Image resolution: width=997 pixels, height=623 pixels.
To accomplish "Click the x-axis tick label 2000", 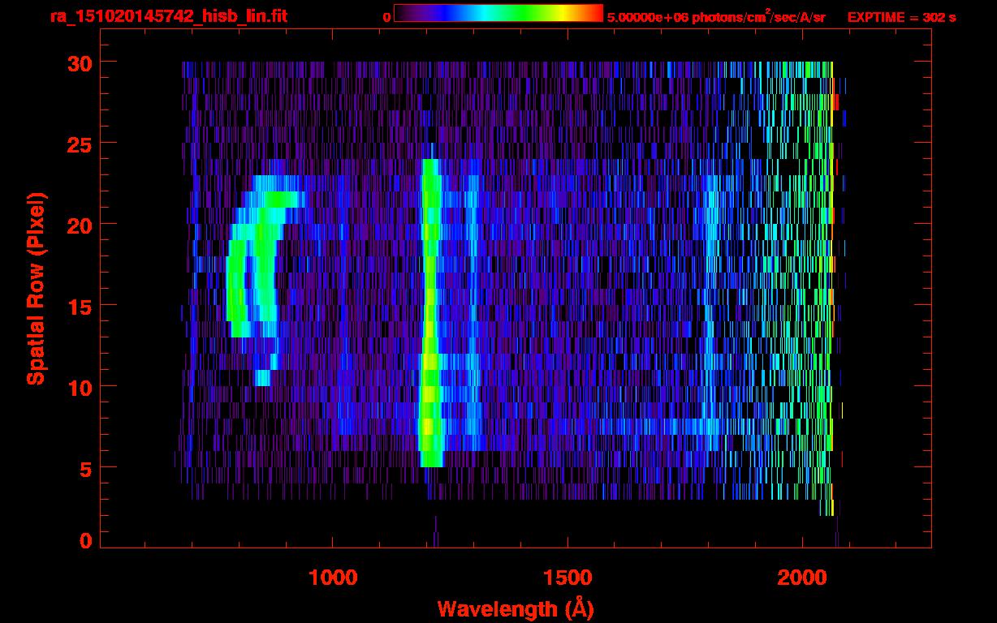I will click(802, 577).
